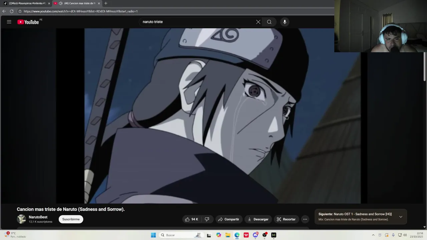
Task: Reload the current YouTube page
Action: coord(12,11)
